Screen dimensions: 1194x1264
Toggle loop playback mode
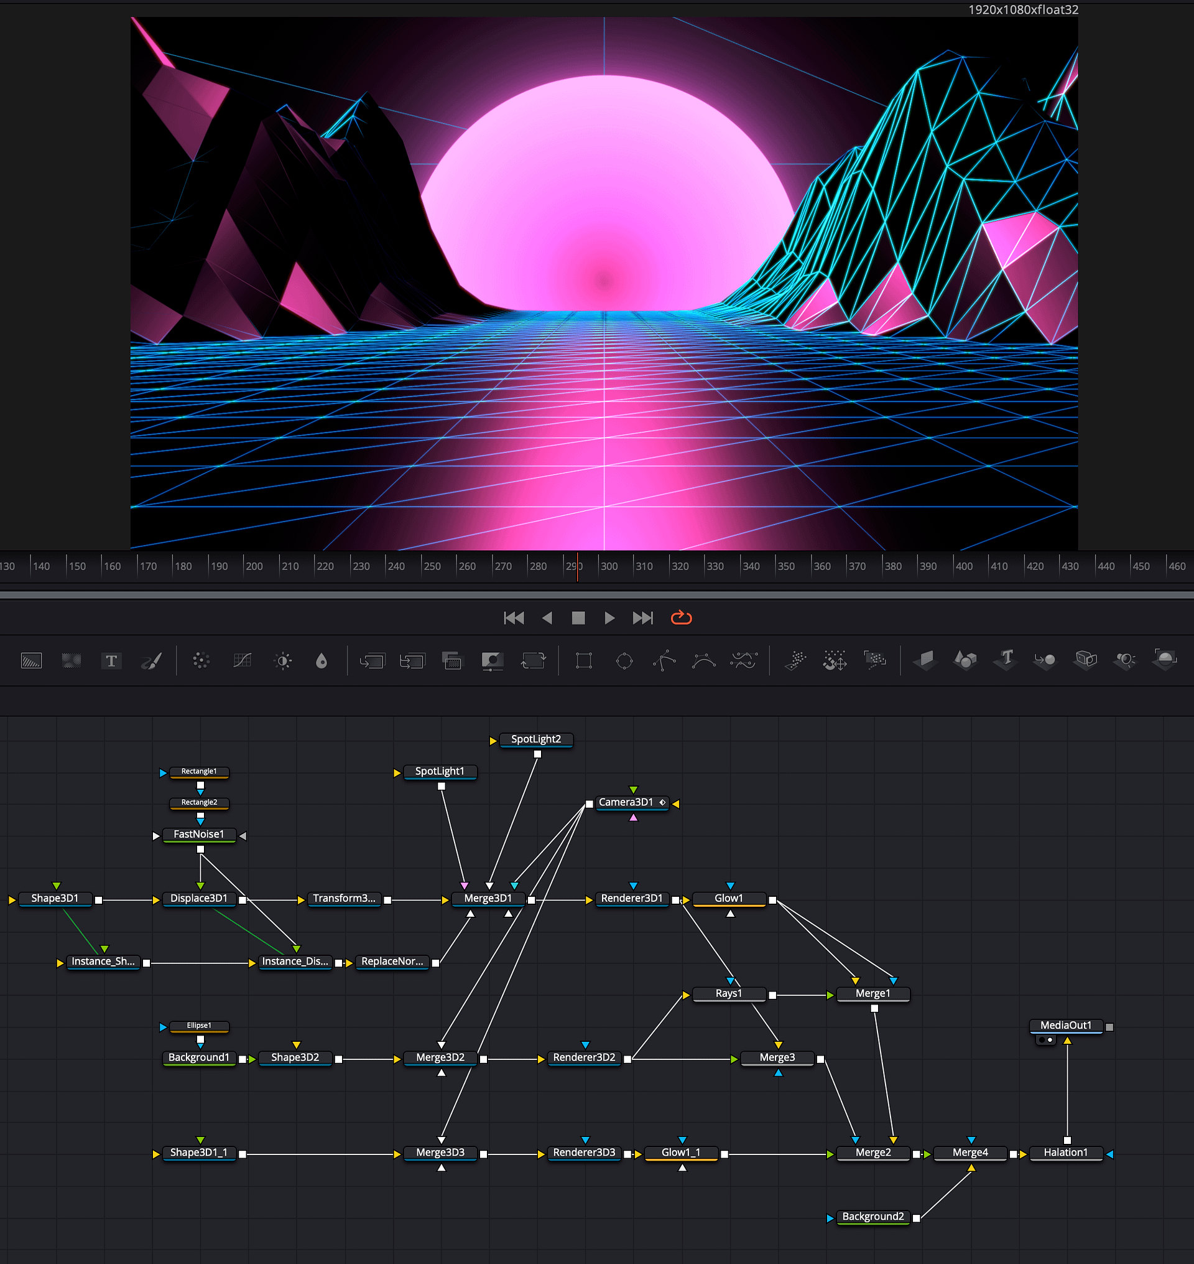(681, 617)
